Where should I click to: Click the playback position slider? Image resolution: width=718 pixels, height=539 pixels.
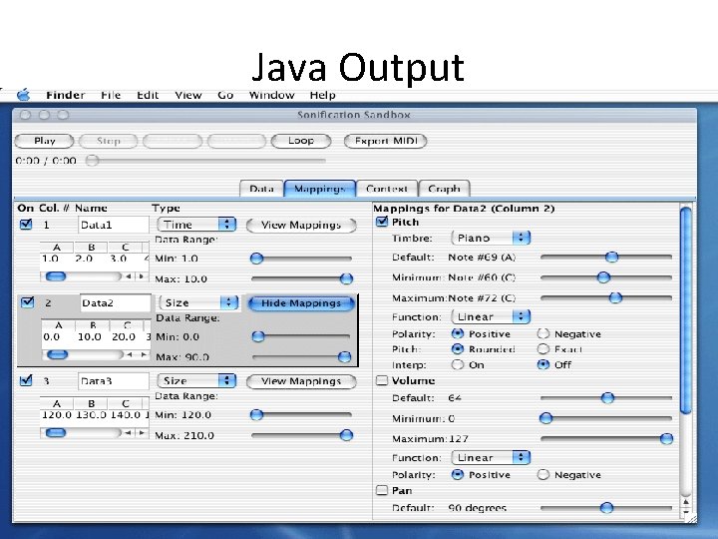click(208, 161)
